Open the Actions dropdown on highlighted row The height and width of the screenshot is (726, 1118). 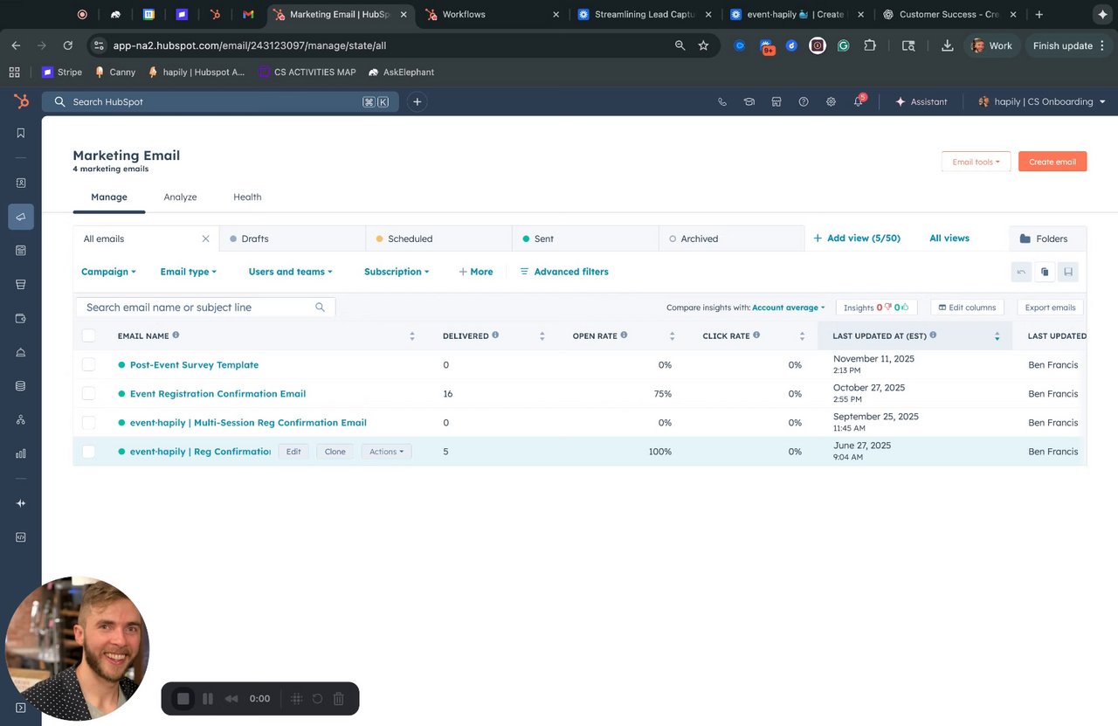pos(386,452)
